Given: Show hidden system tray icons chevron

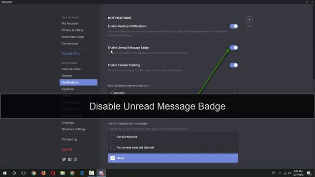Looking at the screenshot, I should pos(280,173).
